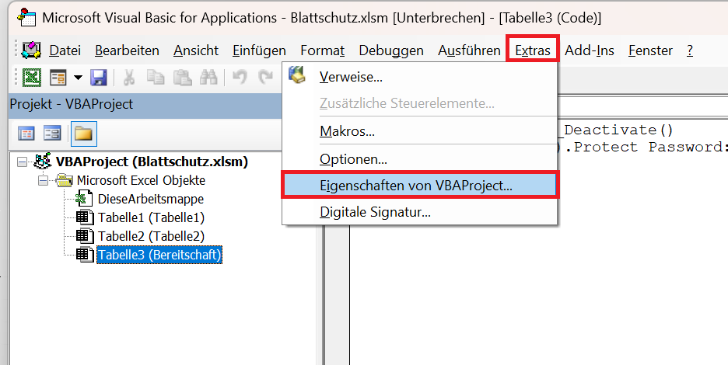Image resolution: width=728 pixels, height=365 pixels.
Task: Open the ? help menu
Action: (x=690, y=50)
